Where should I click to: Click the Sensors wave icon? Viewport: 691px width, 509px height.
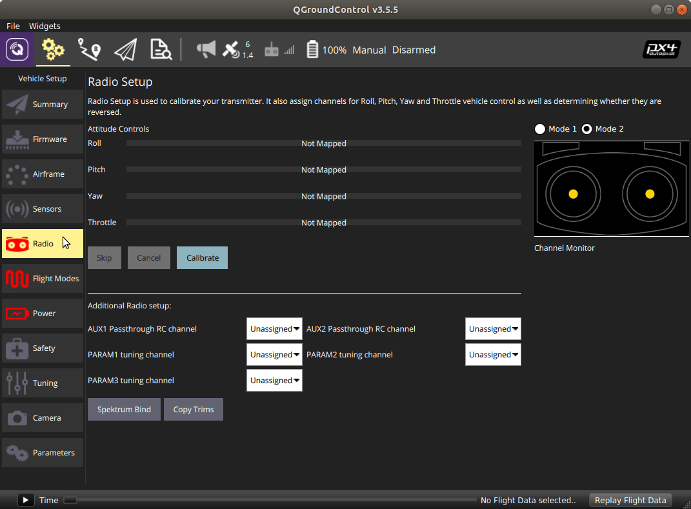point(17,209)
